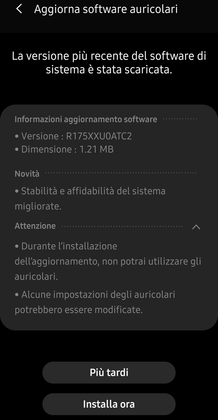
Task: Tap the bullet before Dimensione
Action: pyautogui.click(x=17, y=150)
